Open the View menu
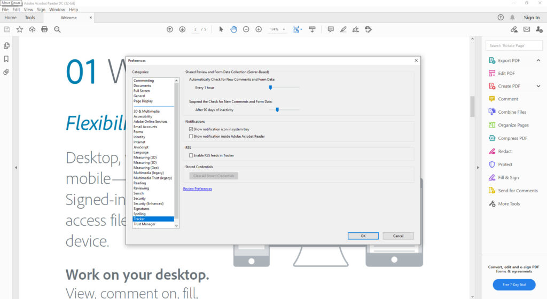Screen dimensions: 547x299 point(28,10)
